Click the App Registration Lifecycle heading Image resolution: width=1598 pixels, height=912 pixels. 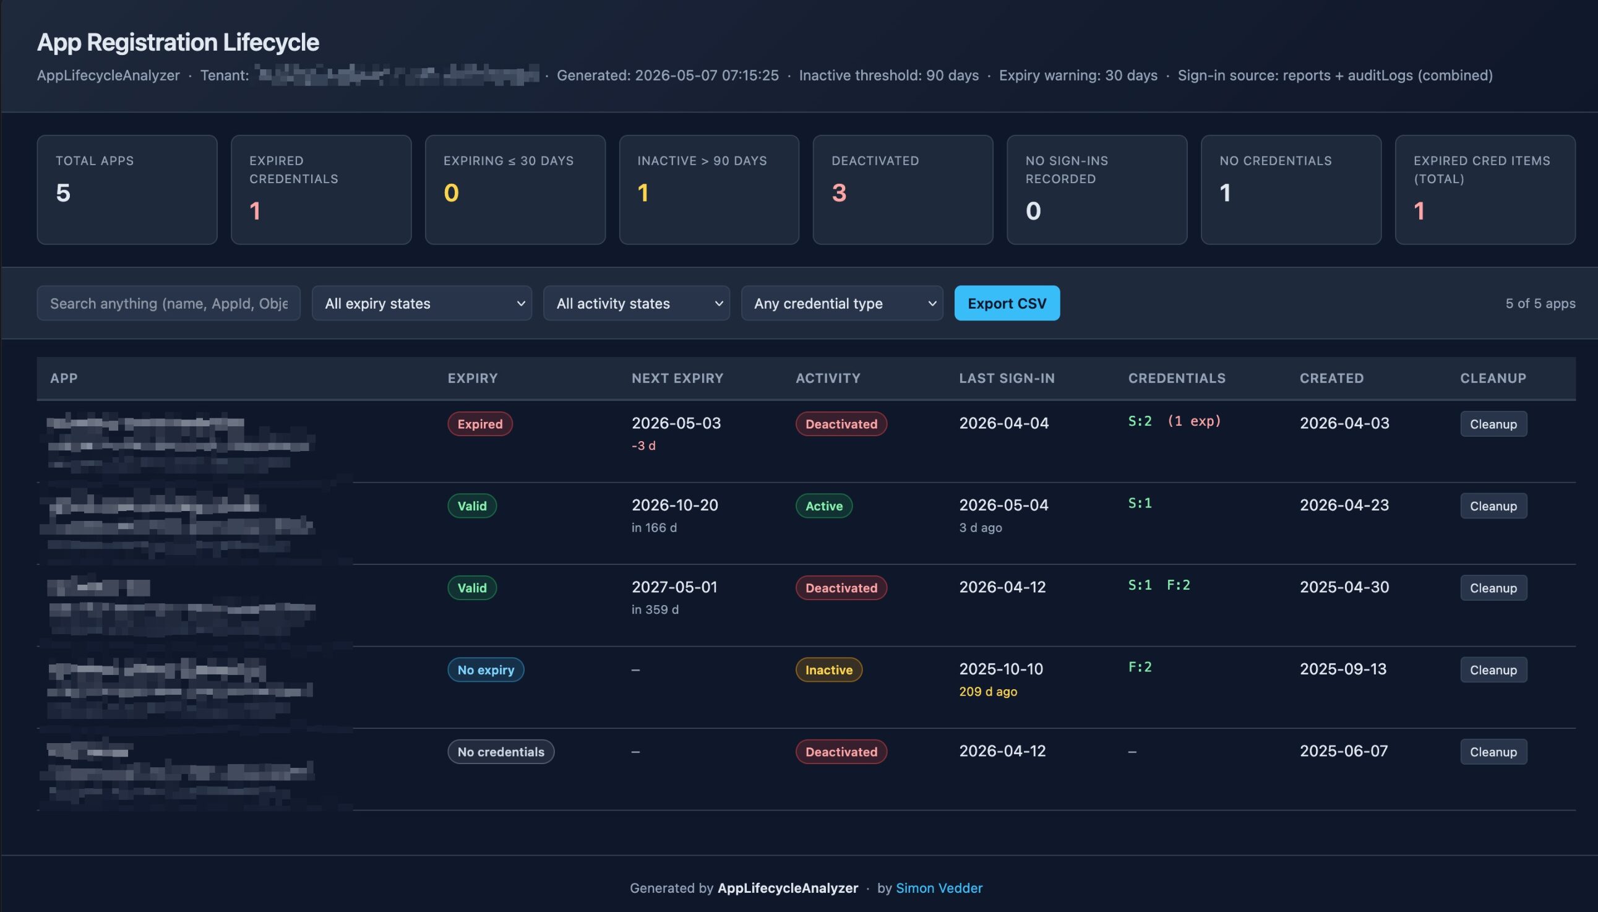click(178, 42)
